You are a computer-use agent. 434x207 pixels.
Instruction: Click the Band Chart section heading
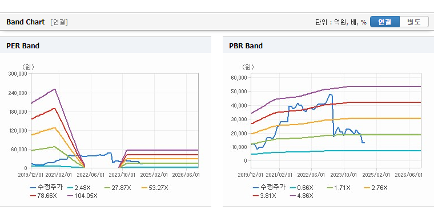[x=26, y=22]
